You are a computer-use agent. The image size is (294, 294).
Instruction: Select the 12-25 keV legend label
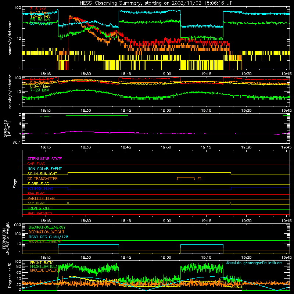(40, 16)
